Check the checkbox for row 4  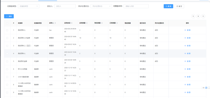[x=7, y=54]
